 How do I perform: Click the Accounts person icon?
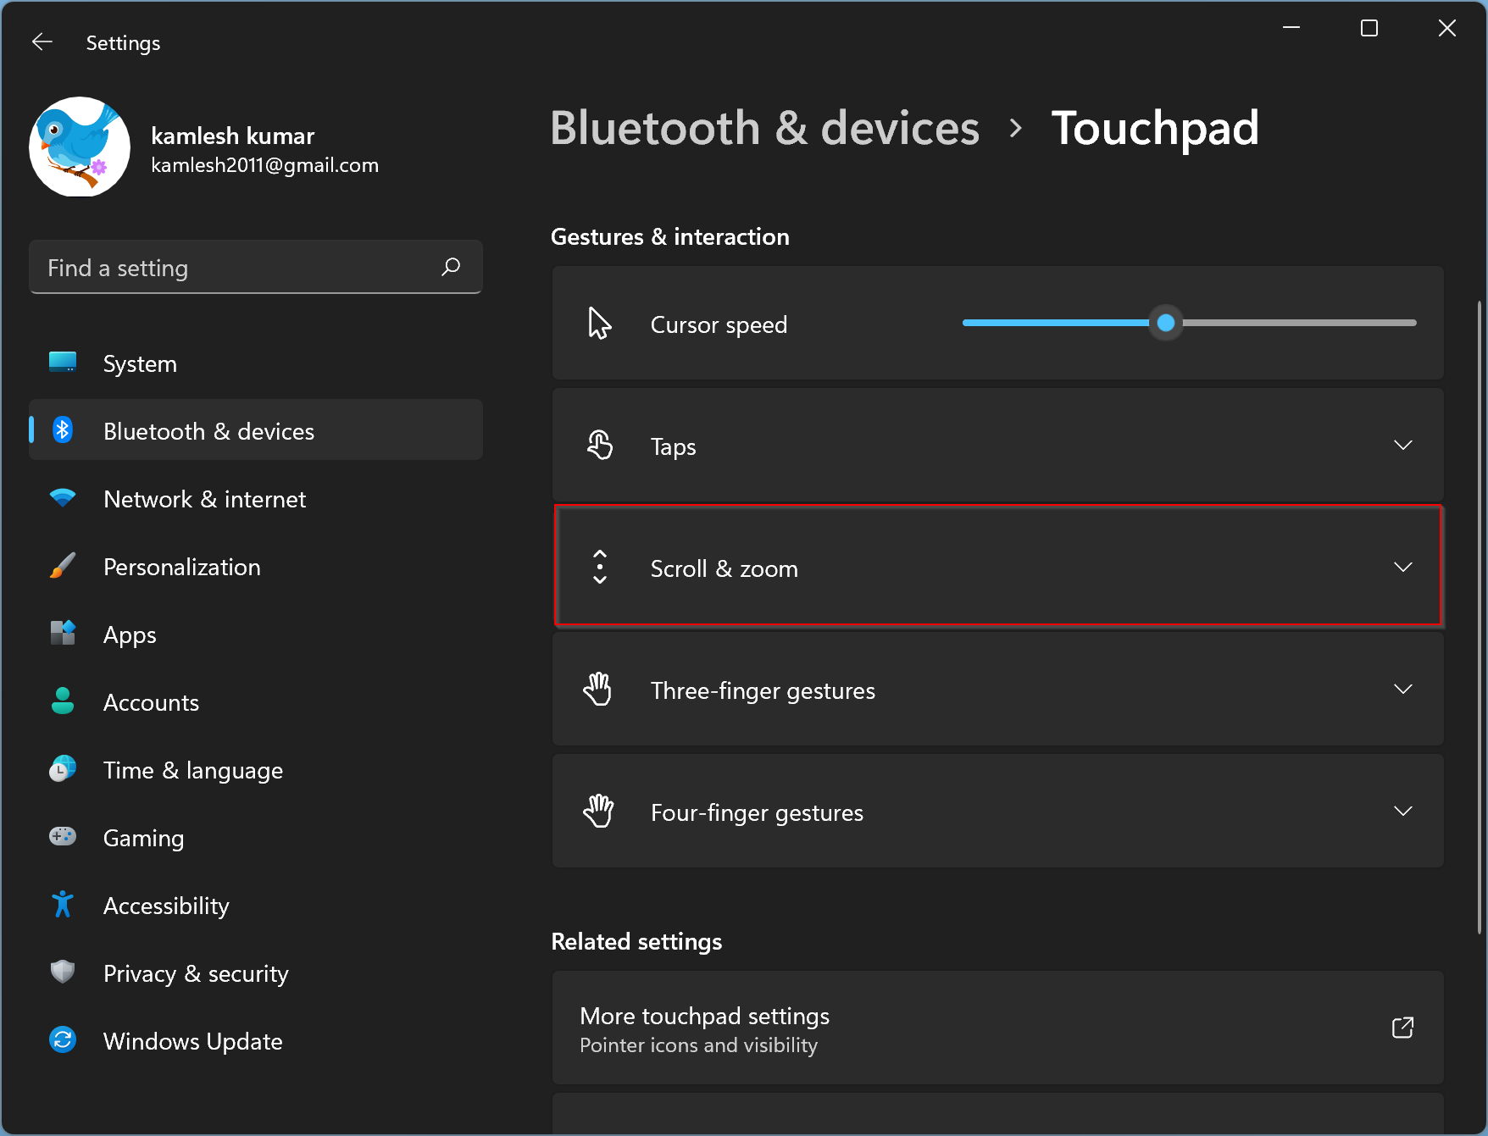point(63,701)
